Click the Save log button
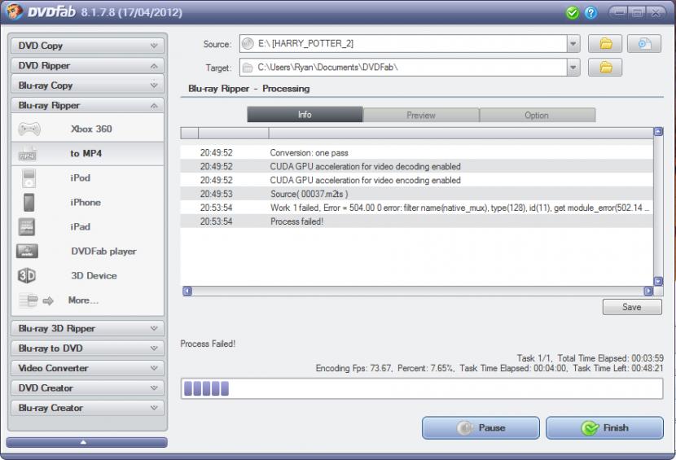This screenshot has height=460, width=676. point(631,307)
